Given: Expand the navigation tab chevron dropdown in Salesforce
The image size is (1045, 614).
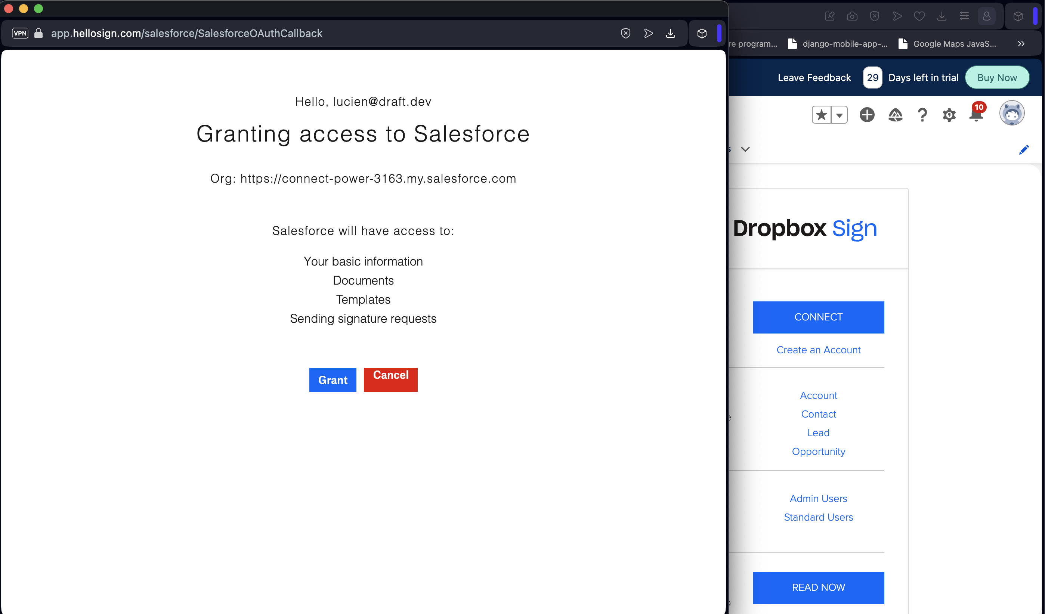Looking at the screenshot, I should (x=745, y=149).
